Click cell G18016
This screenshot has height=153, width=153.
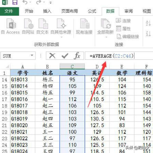pos(23,99)
